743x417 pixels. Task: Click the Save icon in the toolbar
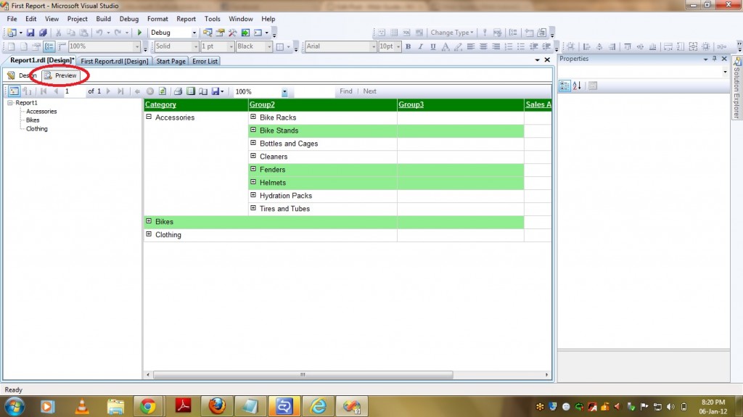(x=30, y=33)
